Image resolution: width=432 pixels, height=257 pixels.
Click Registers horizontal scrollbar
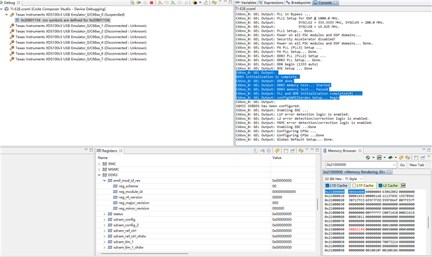pos(144,254)
